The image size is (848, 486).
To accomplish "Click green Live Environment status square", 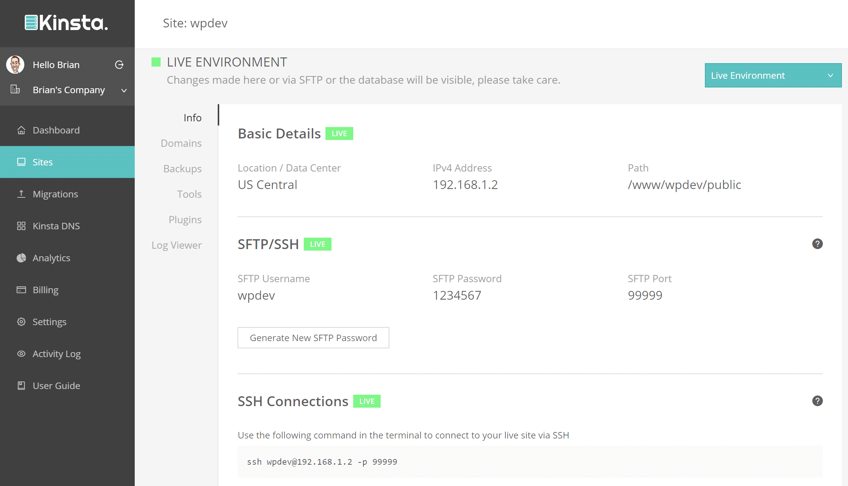I will tap(156, 62).
